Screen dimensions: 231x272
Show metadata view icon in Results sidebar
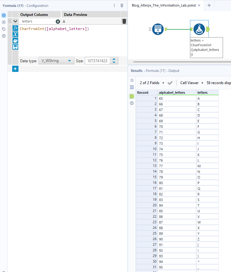click(132, 87)
